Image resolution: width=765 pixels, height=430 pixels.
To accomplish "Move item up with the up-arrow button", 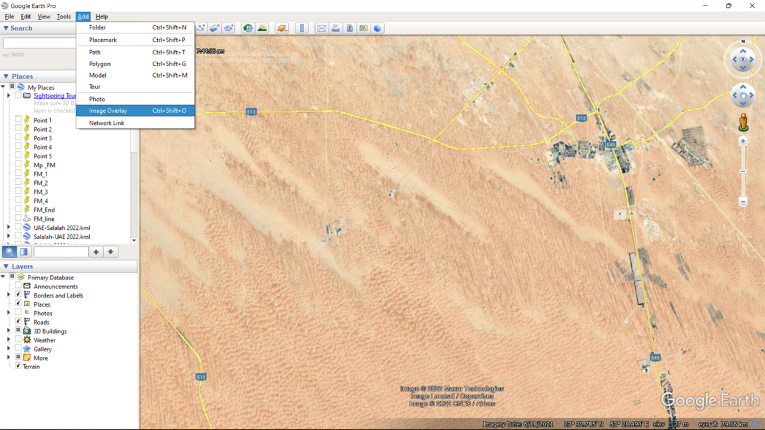I will click(96, 252).
